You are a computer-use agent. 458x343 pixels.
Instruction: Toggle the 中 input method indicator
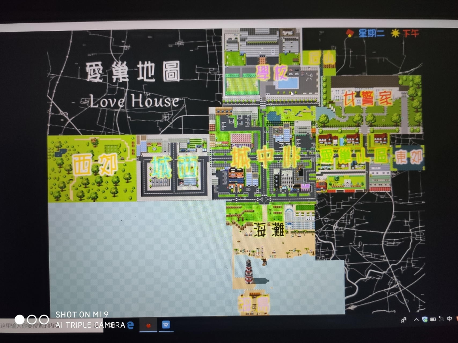(x=450, y=319)
